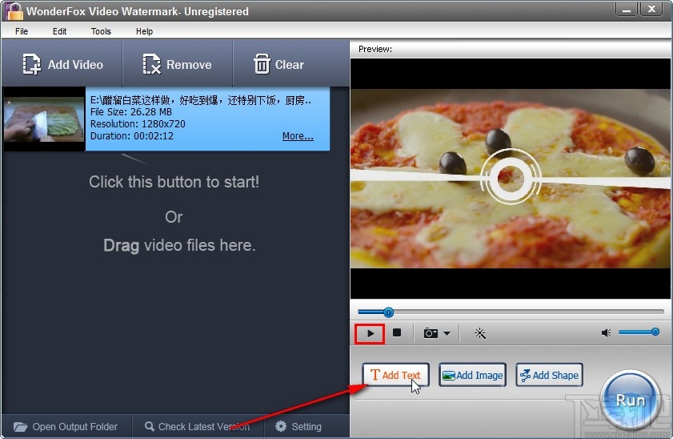Select the 'Duration: 00:02:12' text
The width and height of the screenshot is (673, 439).
[x=132, y=136]
